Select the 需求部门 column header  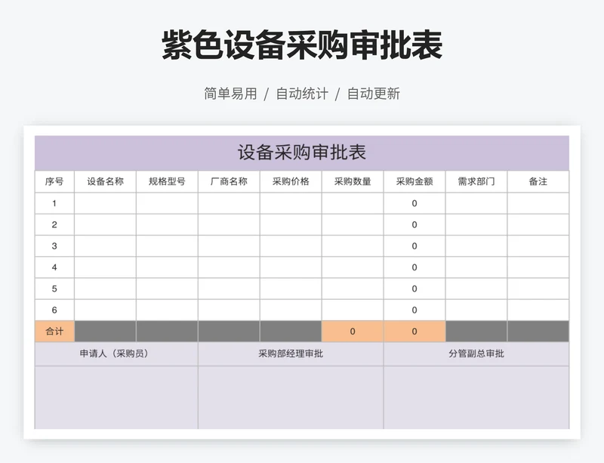(x=476, y=181)
